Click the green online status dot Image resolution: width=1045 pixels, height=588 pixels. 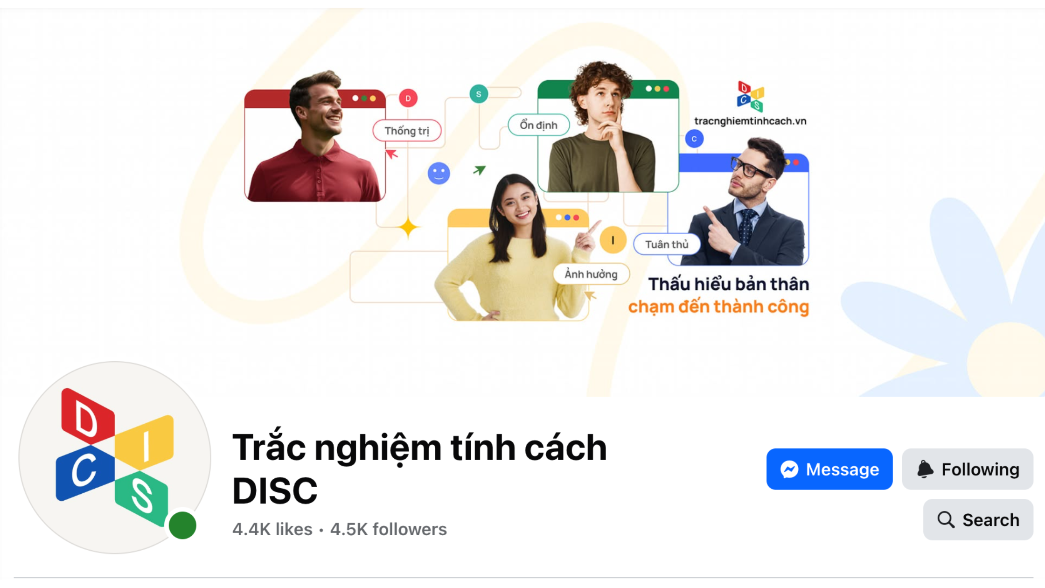(x=182, y=525)
